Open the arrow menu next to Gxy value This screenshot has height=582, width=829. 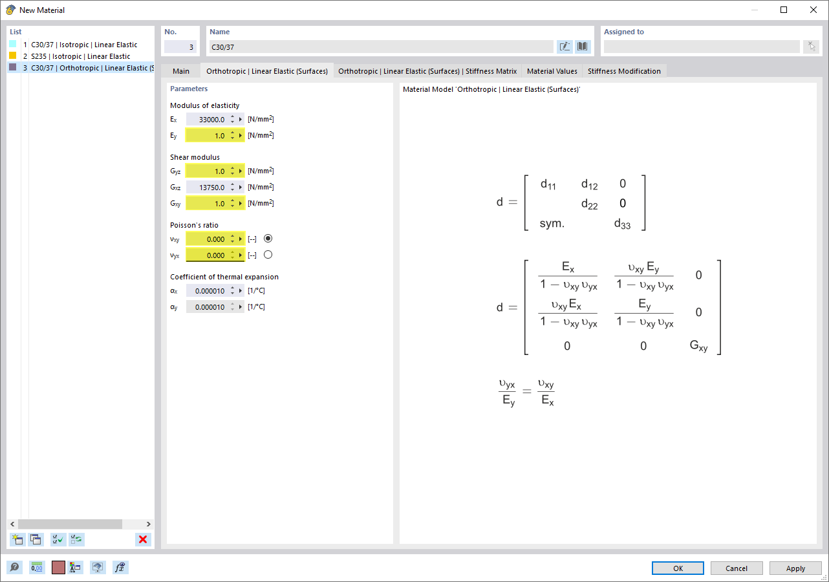(x=241, y=204)
